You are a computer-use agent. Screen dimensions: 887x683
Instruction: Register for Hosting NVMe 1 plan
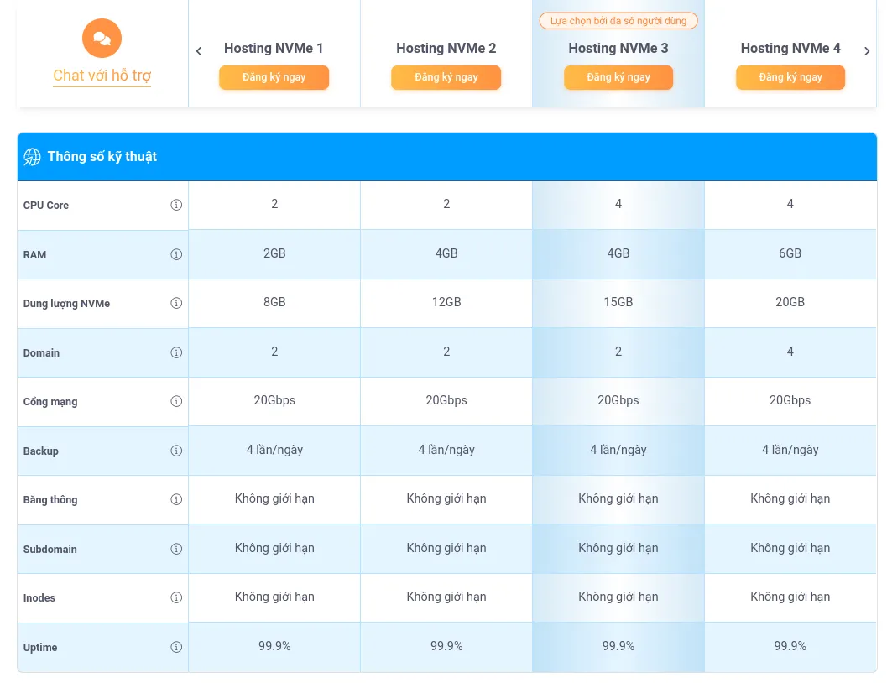coord(274,77)
